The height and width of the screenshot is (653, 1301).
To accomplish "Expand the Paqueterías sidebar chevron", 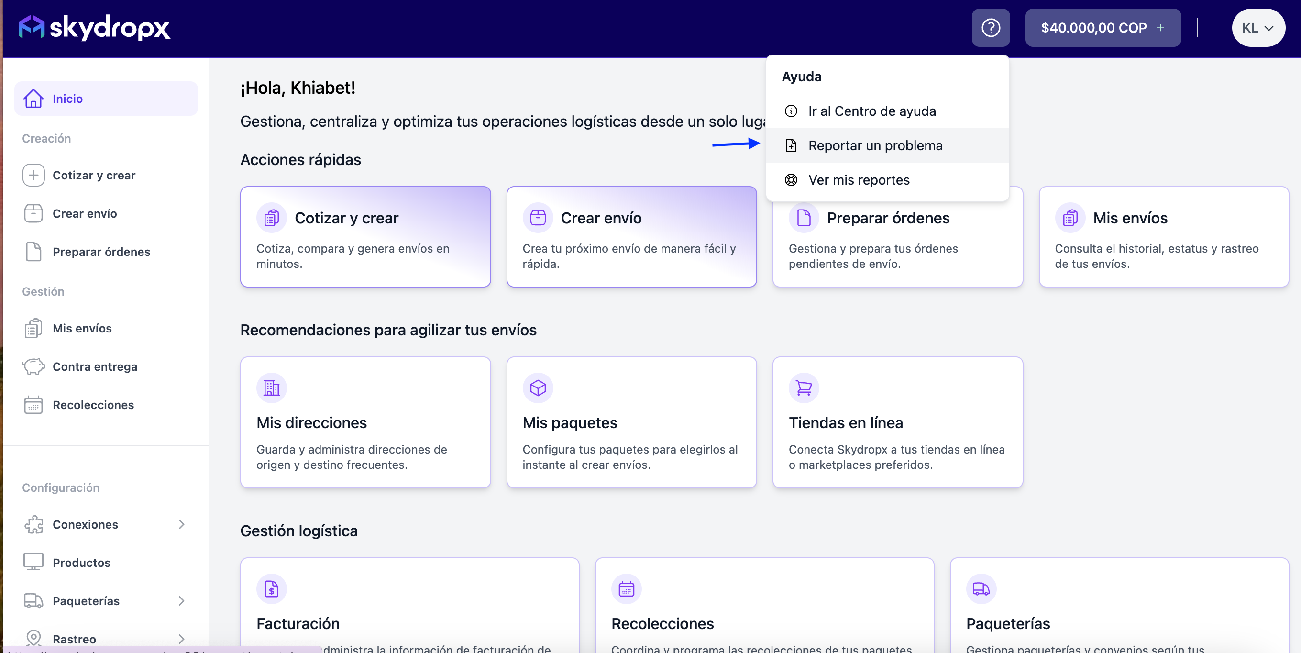I will 181,601.
